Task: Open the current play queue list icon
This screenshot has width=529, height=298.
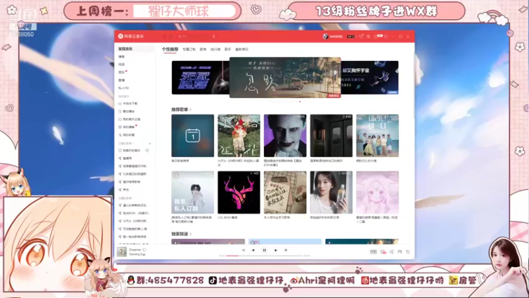Action: point(408,252)
